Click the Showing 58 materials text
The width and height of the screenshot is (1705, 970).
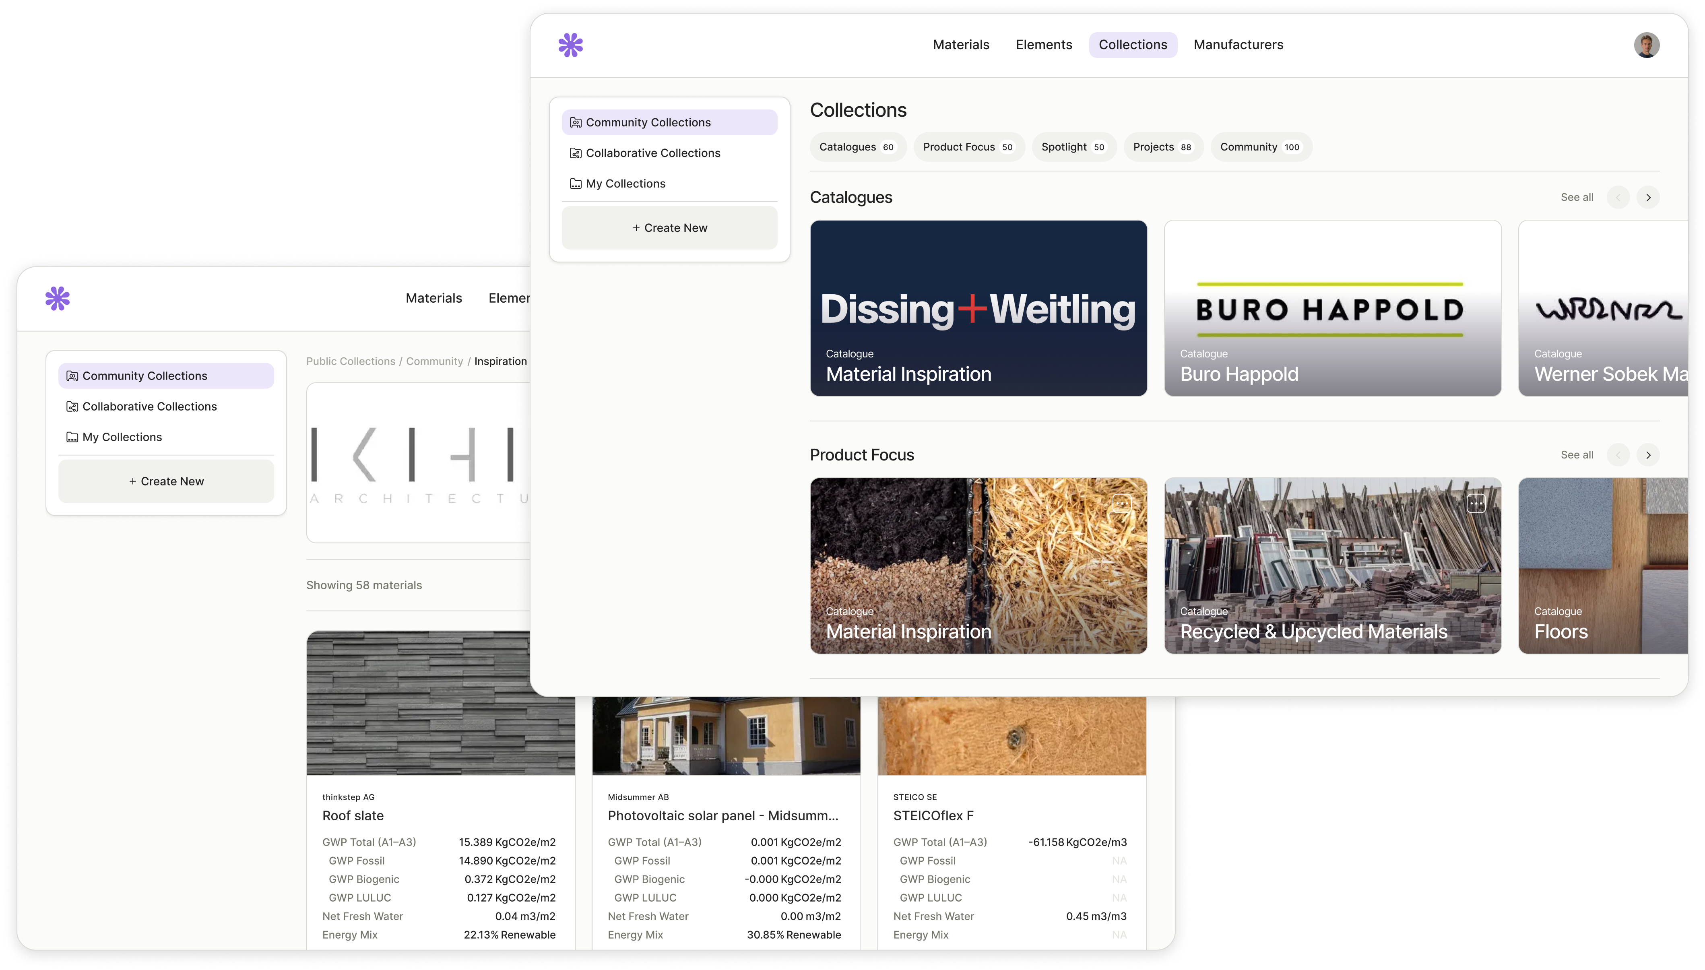click(x=363, y=586)
